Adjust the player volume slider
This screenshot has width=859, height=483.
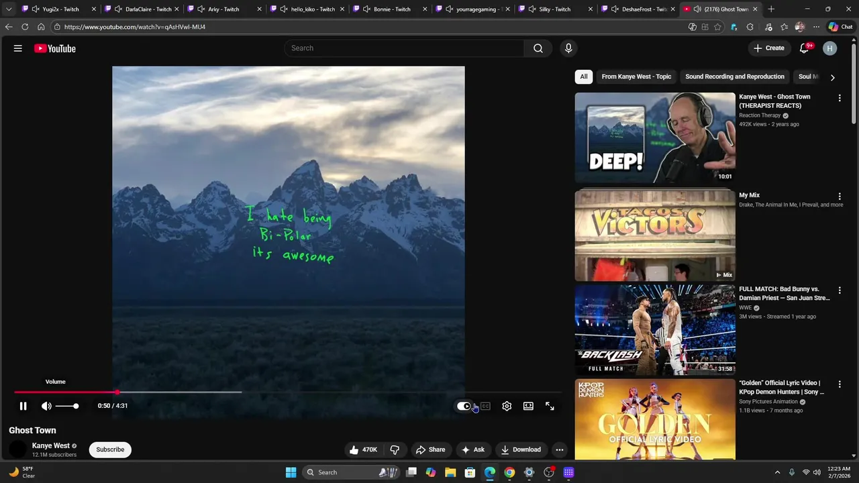point(67,406)
